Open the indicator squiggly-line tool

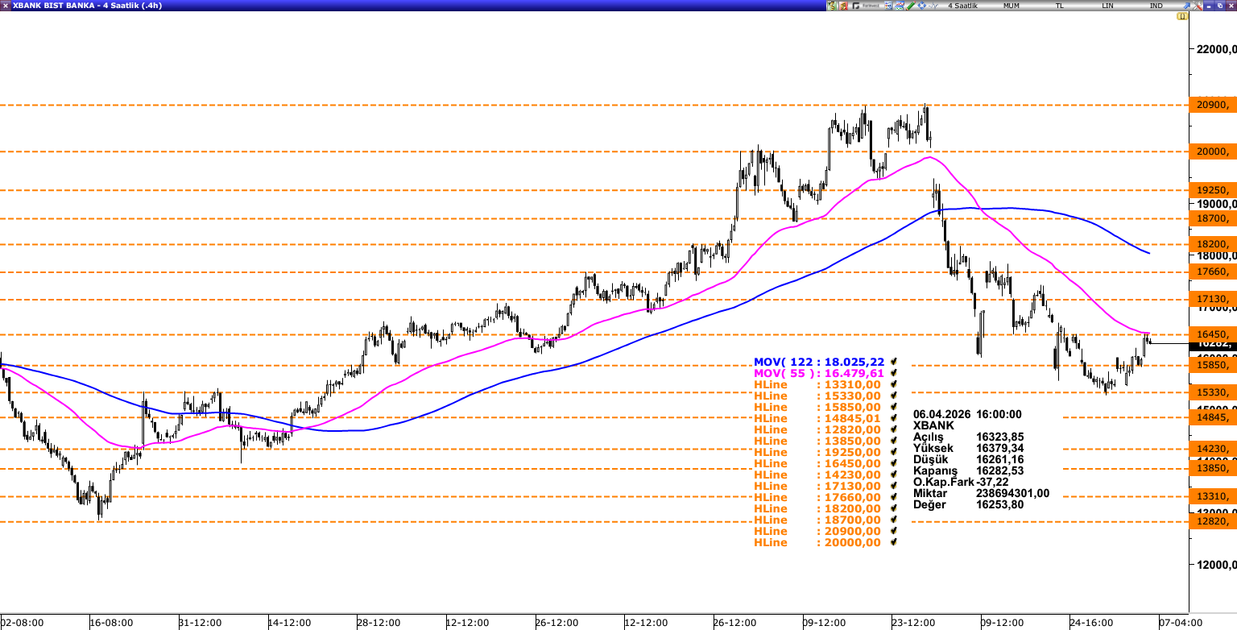933,5
